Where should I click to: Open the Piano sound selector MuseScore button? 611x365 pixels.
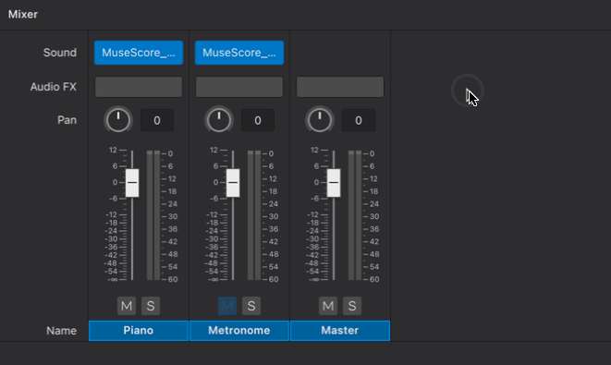coord(139,53)
